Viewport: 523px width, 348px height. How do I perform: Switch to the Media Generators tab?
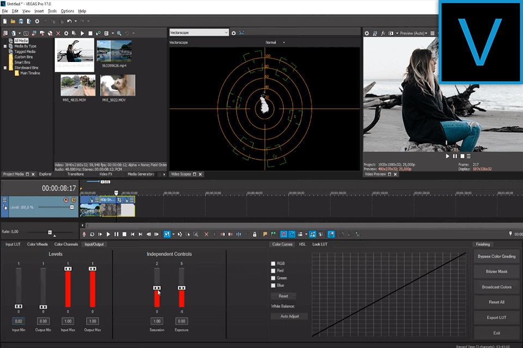click(141, 174)
